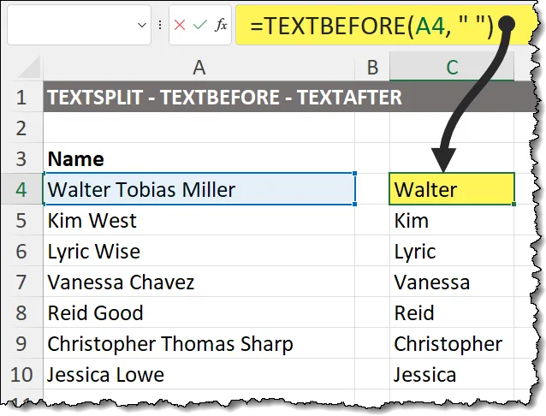This screenshot has height=416, width=546.
Task: Select row 7 header
Action: pyautogui.click(x=22, y=282)
